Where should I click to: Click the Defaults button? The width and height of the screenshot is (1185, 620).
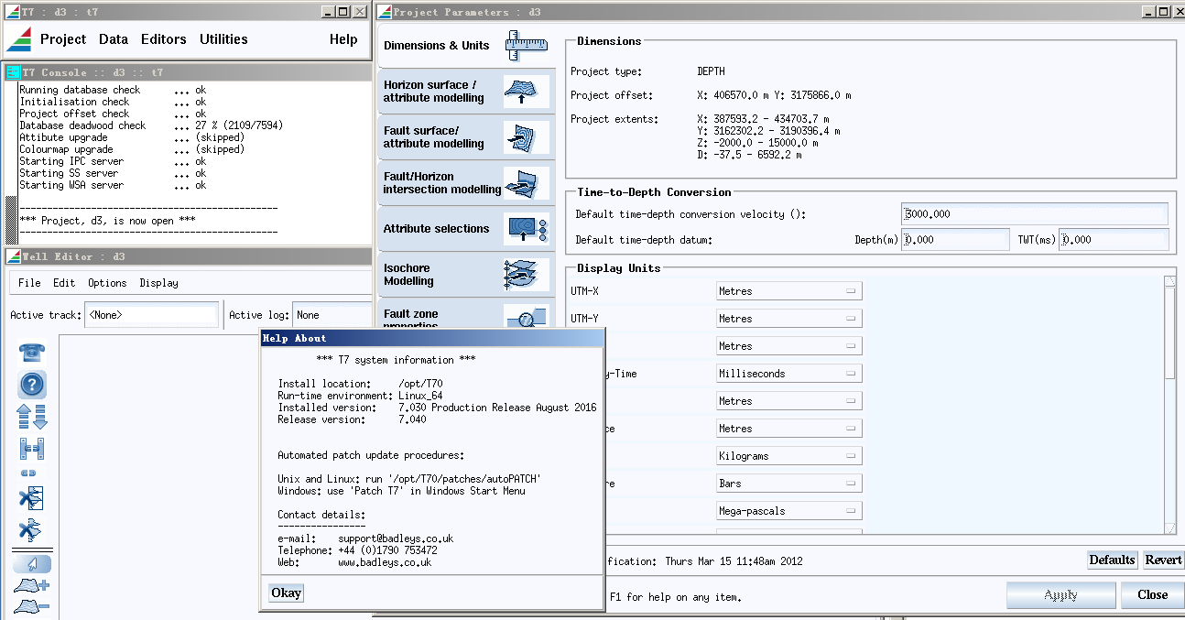pyautogui.click(x=1112, y=560)
